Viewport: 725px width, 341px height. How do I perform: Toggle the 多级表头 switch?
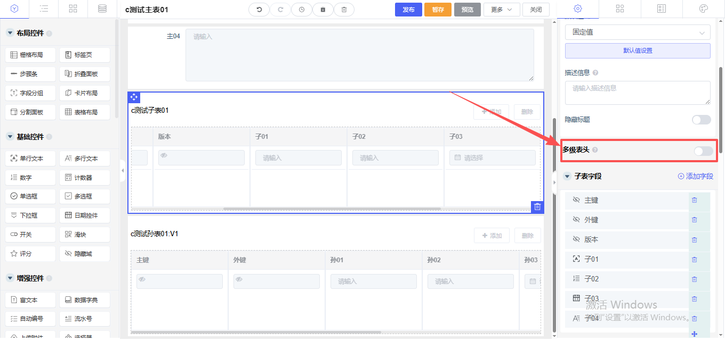coord(703,151)
